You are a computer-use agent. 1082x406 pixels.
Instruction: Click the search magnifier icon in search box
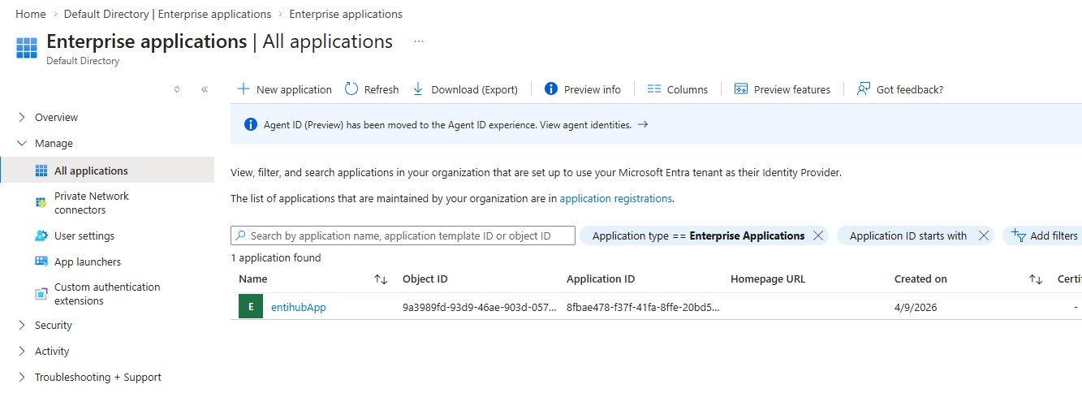241,235
